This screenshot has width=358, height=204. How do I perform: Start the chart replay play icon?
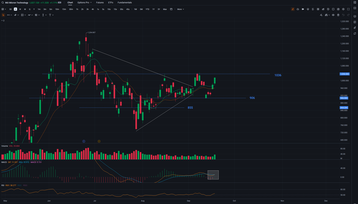[328, 9]
